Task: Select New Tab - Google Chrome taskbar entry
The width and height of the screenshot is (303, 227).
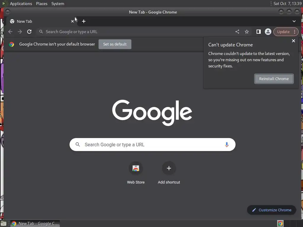Action: 35,223
